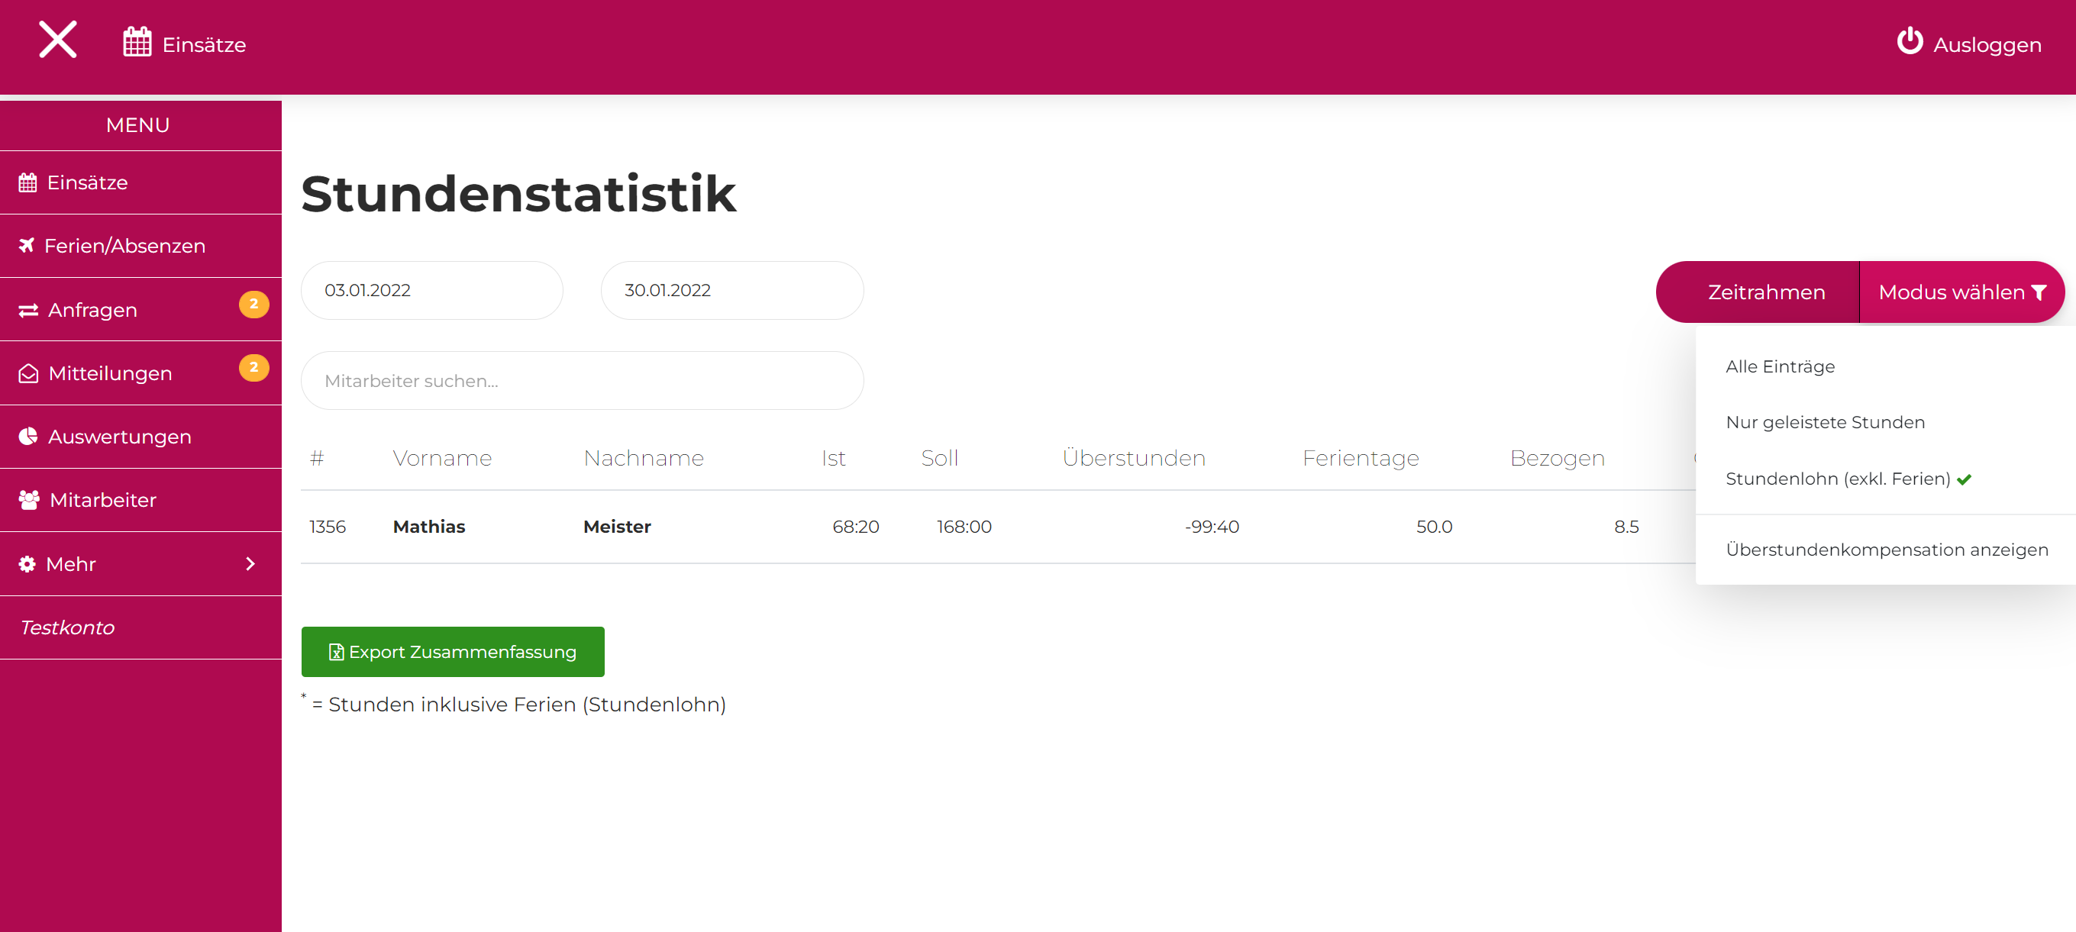Open Einsätze in the sidebar menu
2076x932 pixels.
(x=87, y=183)
